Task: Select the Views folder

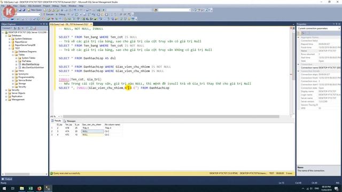Action: 21,71
